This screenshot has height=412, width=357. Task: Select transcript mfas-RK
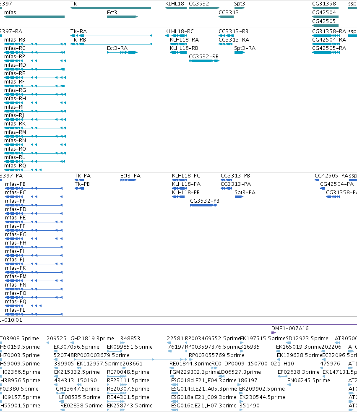(35, 128)
